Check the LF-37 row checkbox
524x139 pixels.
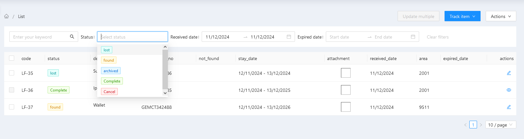pos(12,107)
